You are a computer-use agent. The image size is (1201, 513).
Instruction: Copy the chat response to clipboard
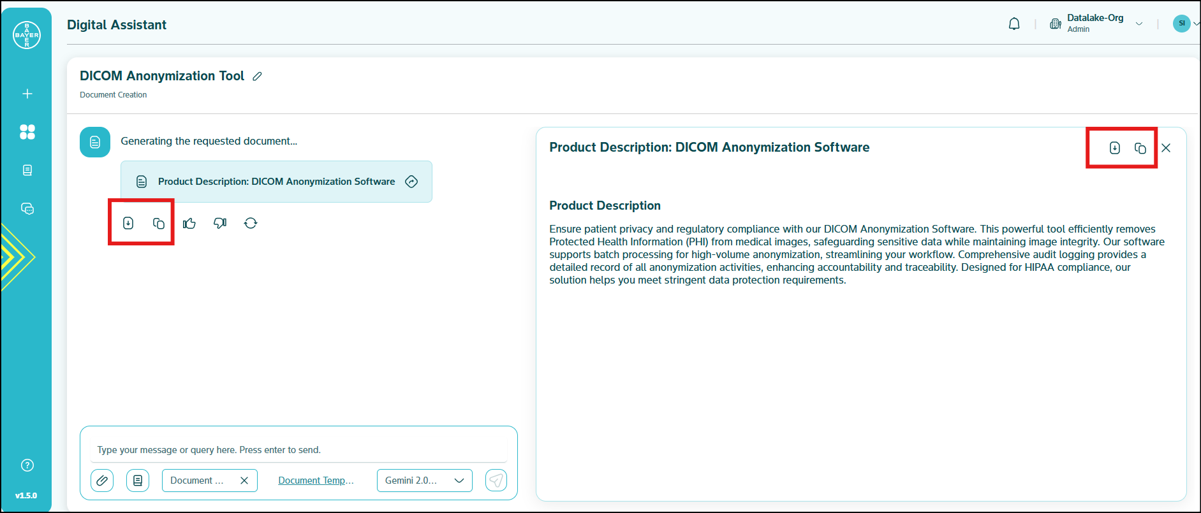click(x=159, y=223)
